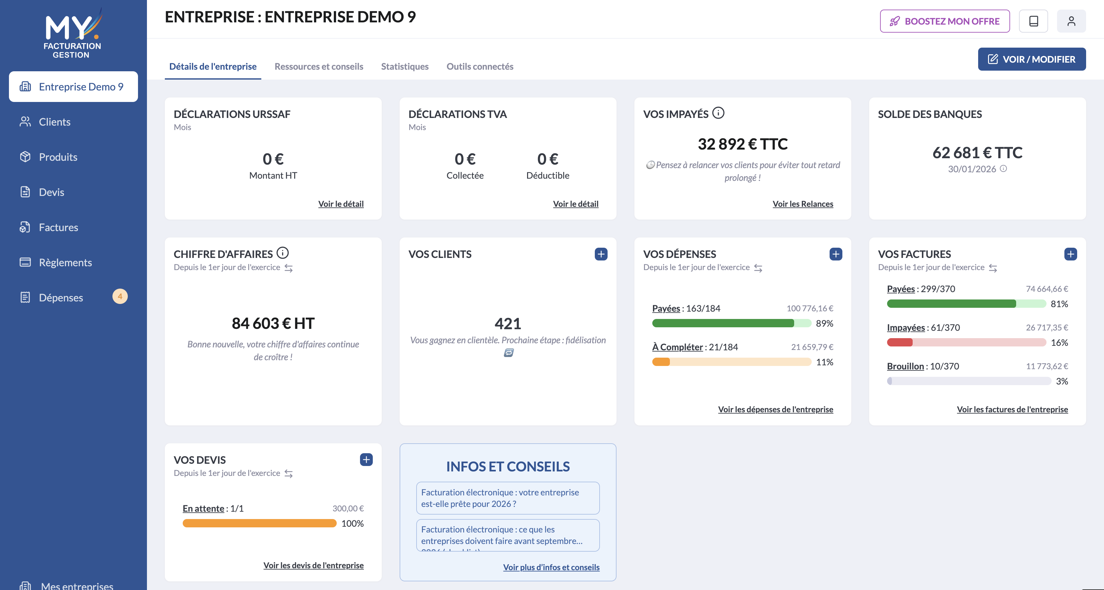This screenshot has height=590, width=1104.
Task: Open Voir le détail under Déclarations TVA
Action: coord(576,204)
